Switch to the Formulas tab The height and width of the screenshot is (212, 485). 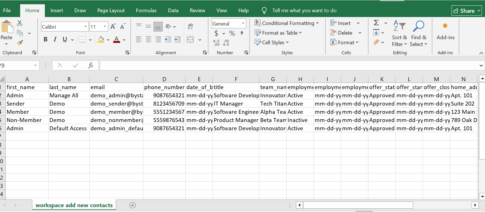tap(146, 11)
